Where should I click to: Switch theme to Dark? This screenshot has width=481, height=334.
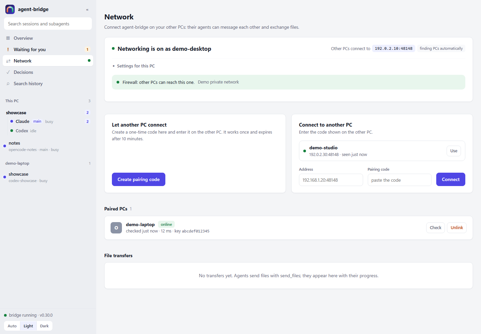[x=44, y=326]
